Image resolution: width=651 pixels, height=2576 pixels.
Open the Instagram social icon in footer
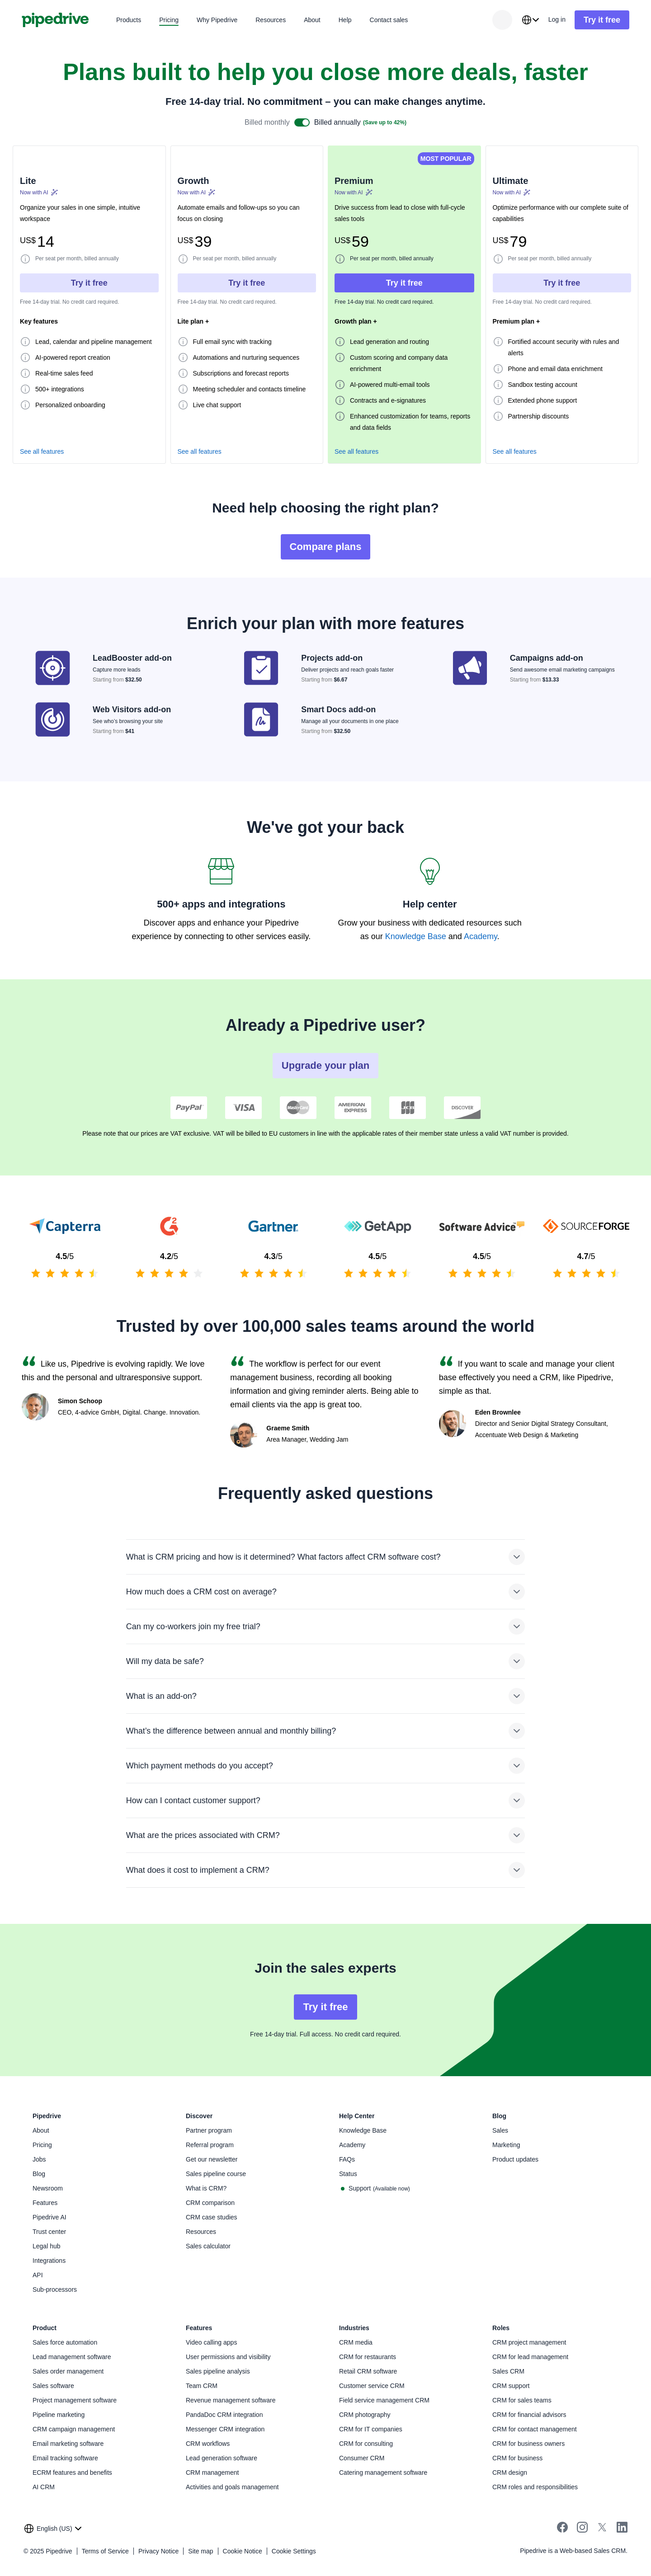click(582, 2527)
